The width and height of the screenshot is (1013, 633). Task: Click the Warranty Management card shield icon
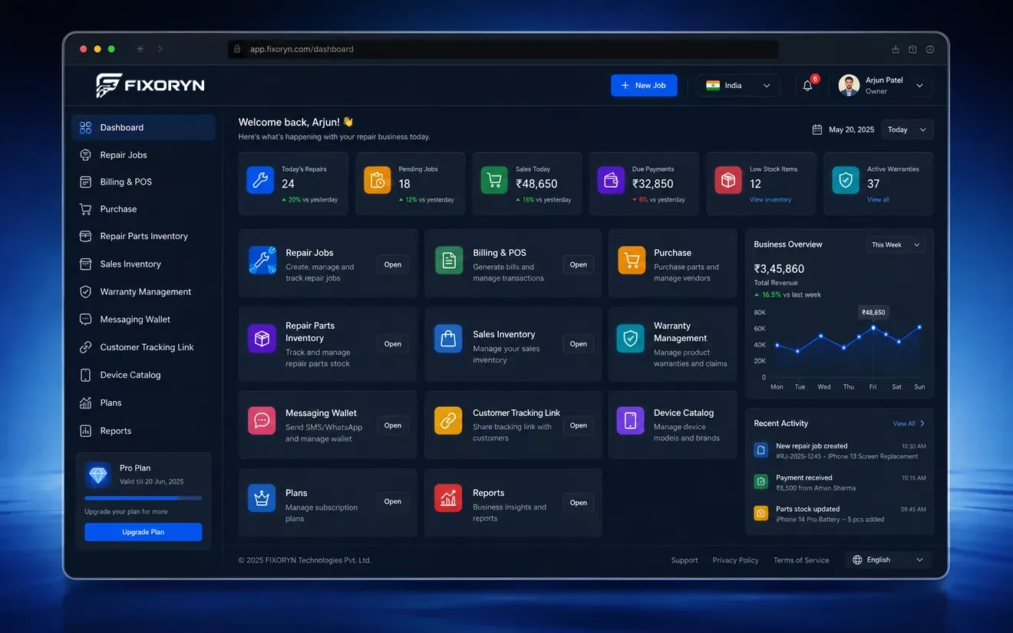point(631,339)
